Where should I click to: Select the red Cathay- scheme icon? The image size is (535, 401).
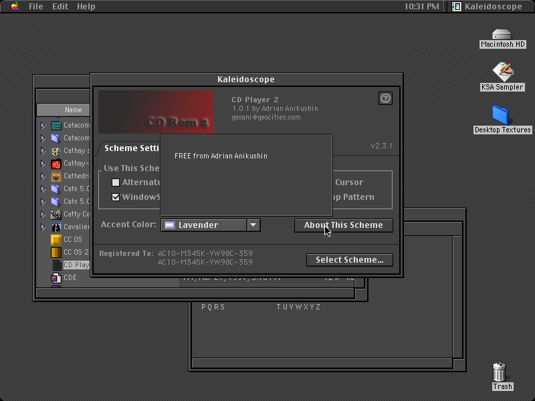point(56,164)
